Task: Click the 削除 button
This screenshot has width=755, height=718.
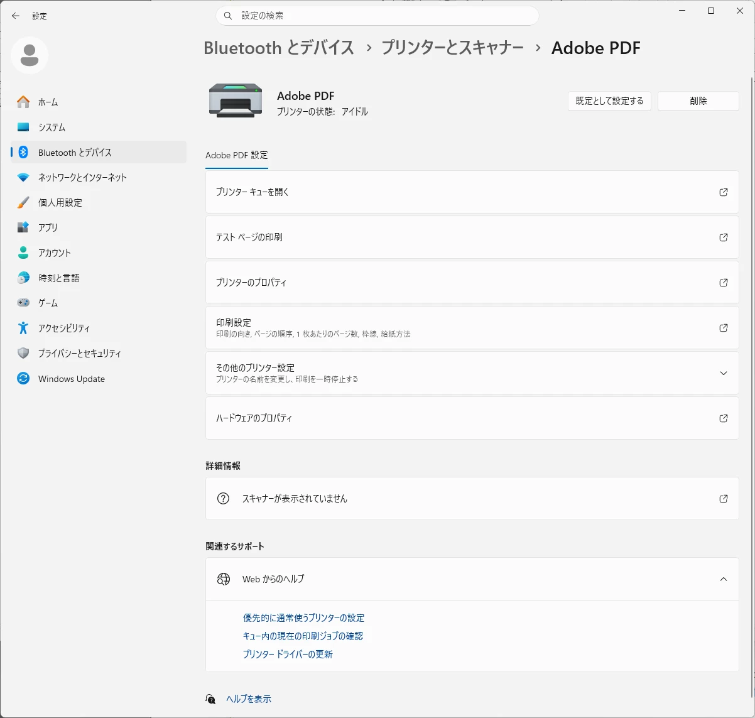Action: [698, 101]
